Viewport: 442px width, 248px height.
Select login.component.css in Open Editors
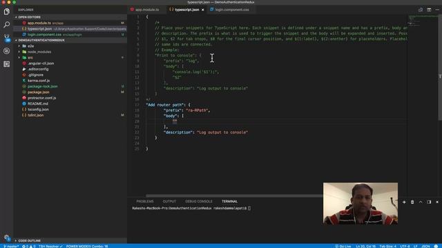pyautogui.click(x=70, y=34)
